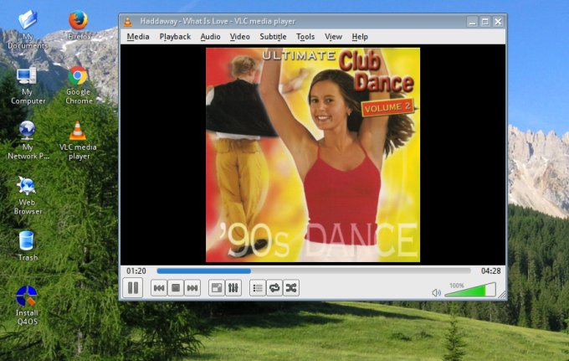
Task: Click the total time 04:28 label
Action: tap(490, 271)
